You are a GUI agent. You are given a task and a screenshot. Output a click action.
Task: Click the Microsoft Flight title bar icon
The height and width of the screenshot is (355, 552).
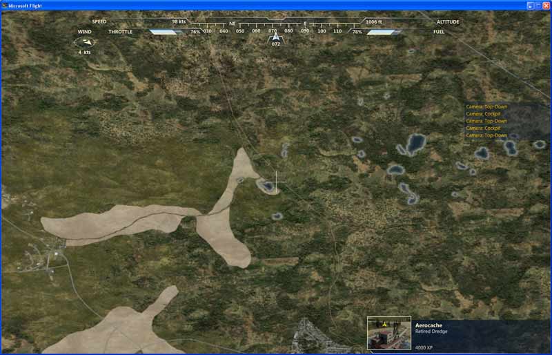click(4, 6)
